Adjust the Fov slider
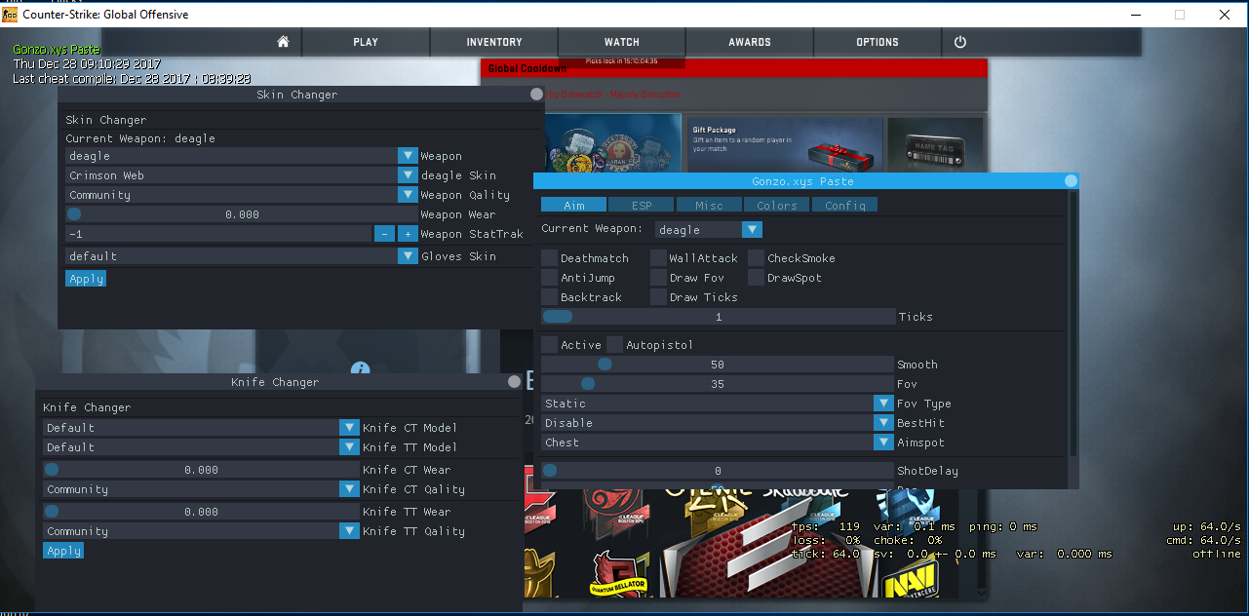Screen dimensions: 1249x616 tap(718, 384)
